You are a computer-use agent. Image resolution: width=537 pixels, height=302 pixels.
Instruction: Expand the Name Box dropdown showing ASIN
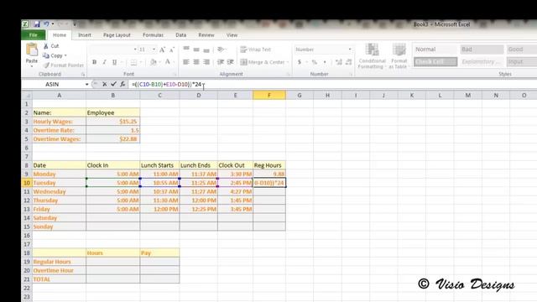(x=86, y=84)
